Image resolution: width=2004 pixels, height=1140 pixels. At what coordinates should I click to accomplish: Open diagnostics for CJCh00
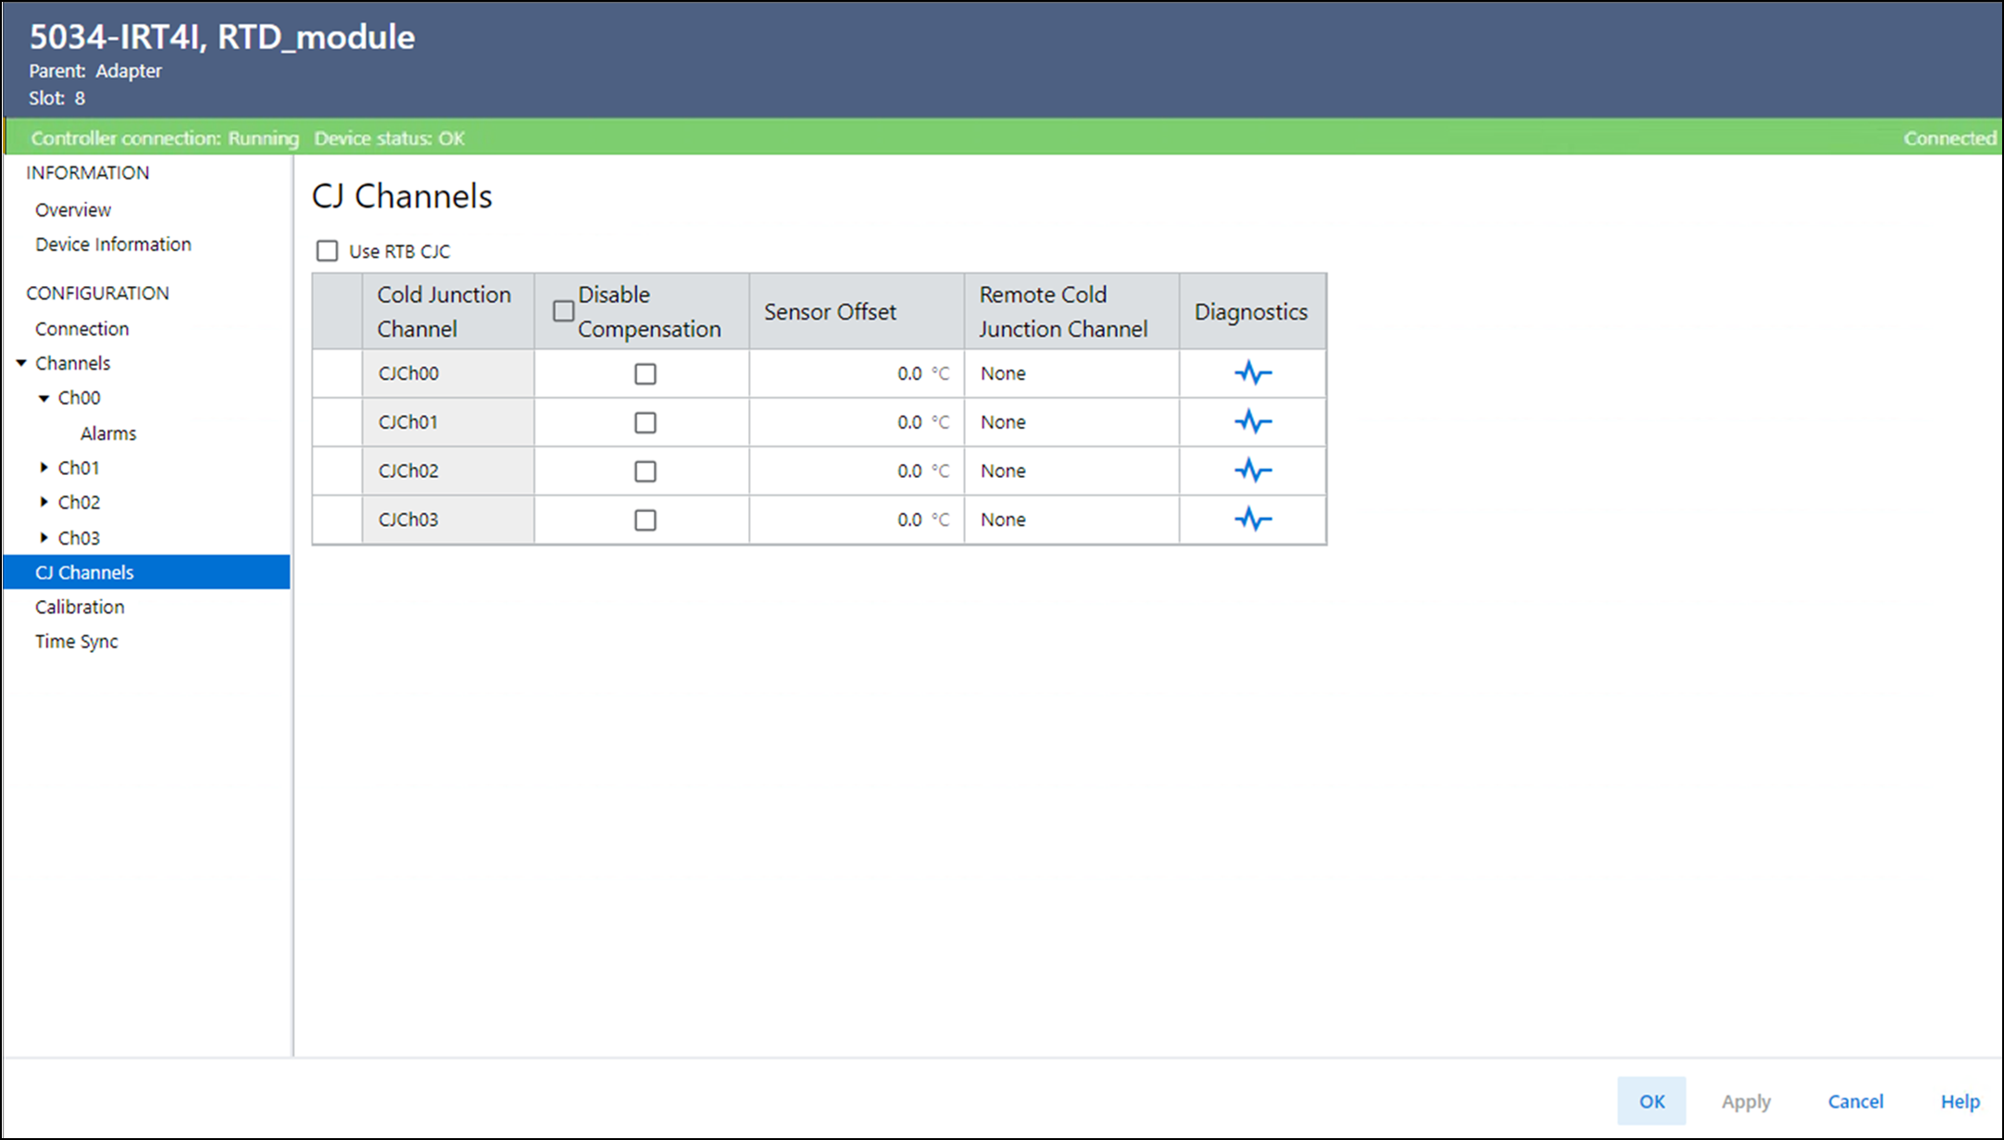point(1252,373)
